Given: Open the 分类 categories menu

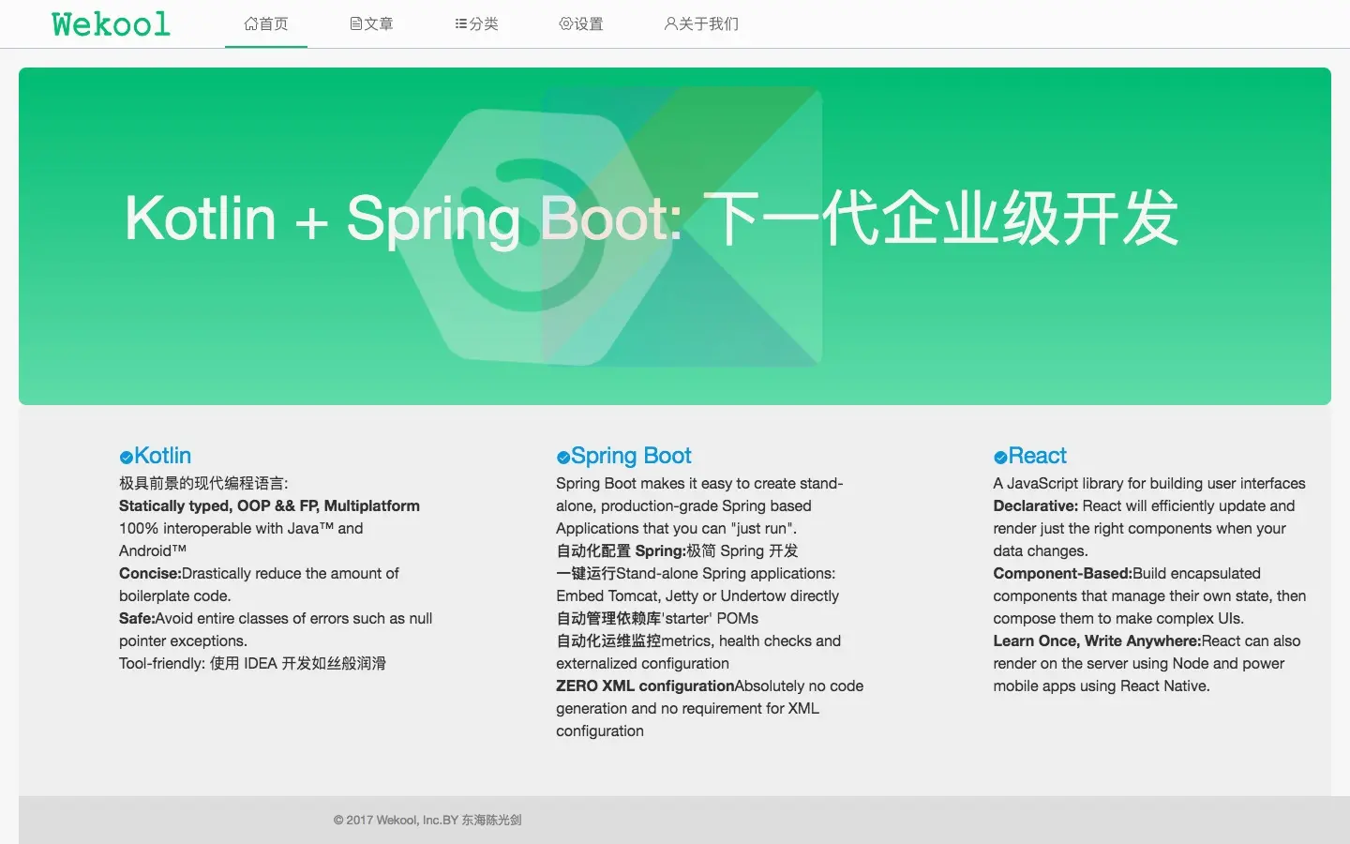Looking at the screenshot, I should pos(476,23).
